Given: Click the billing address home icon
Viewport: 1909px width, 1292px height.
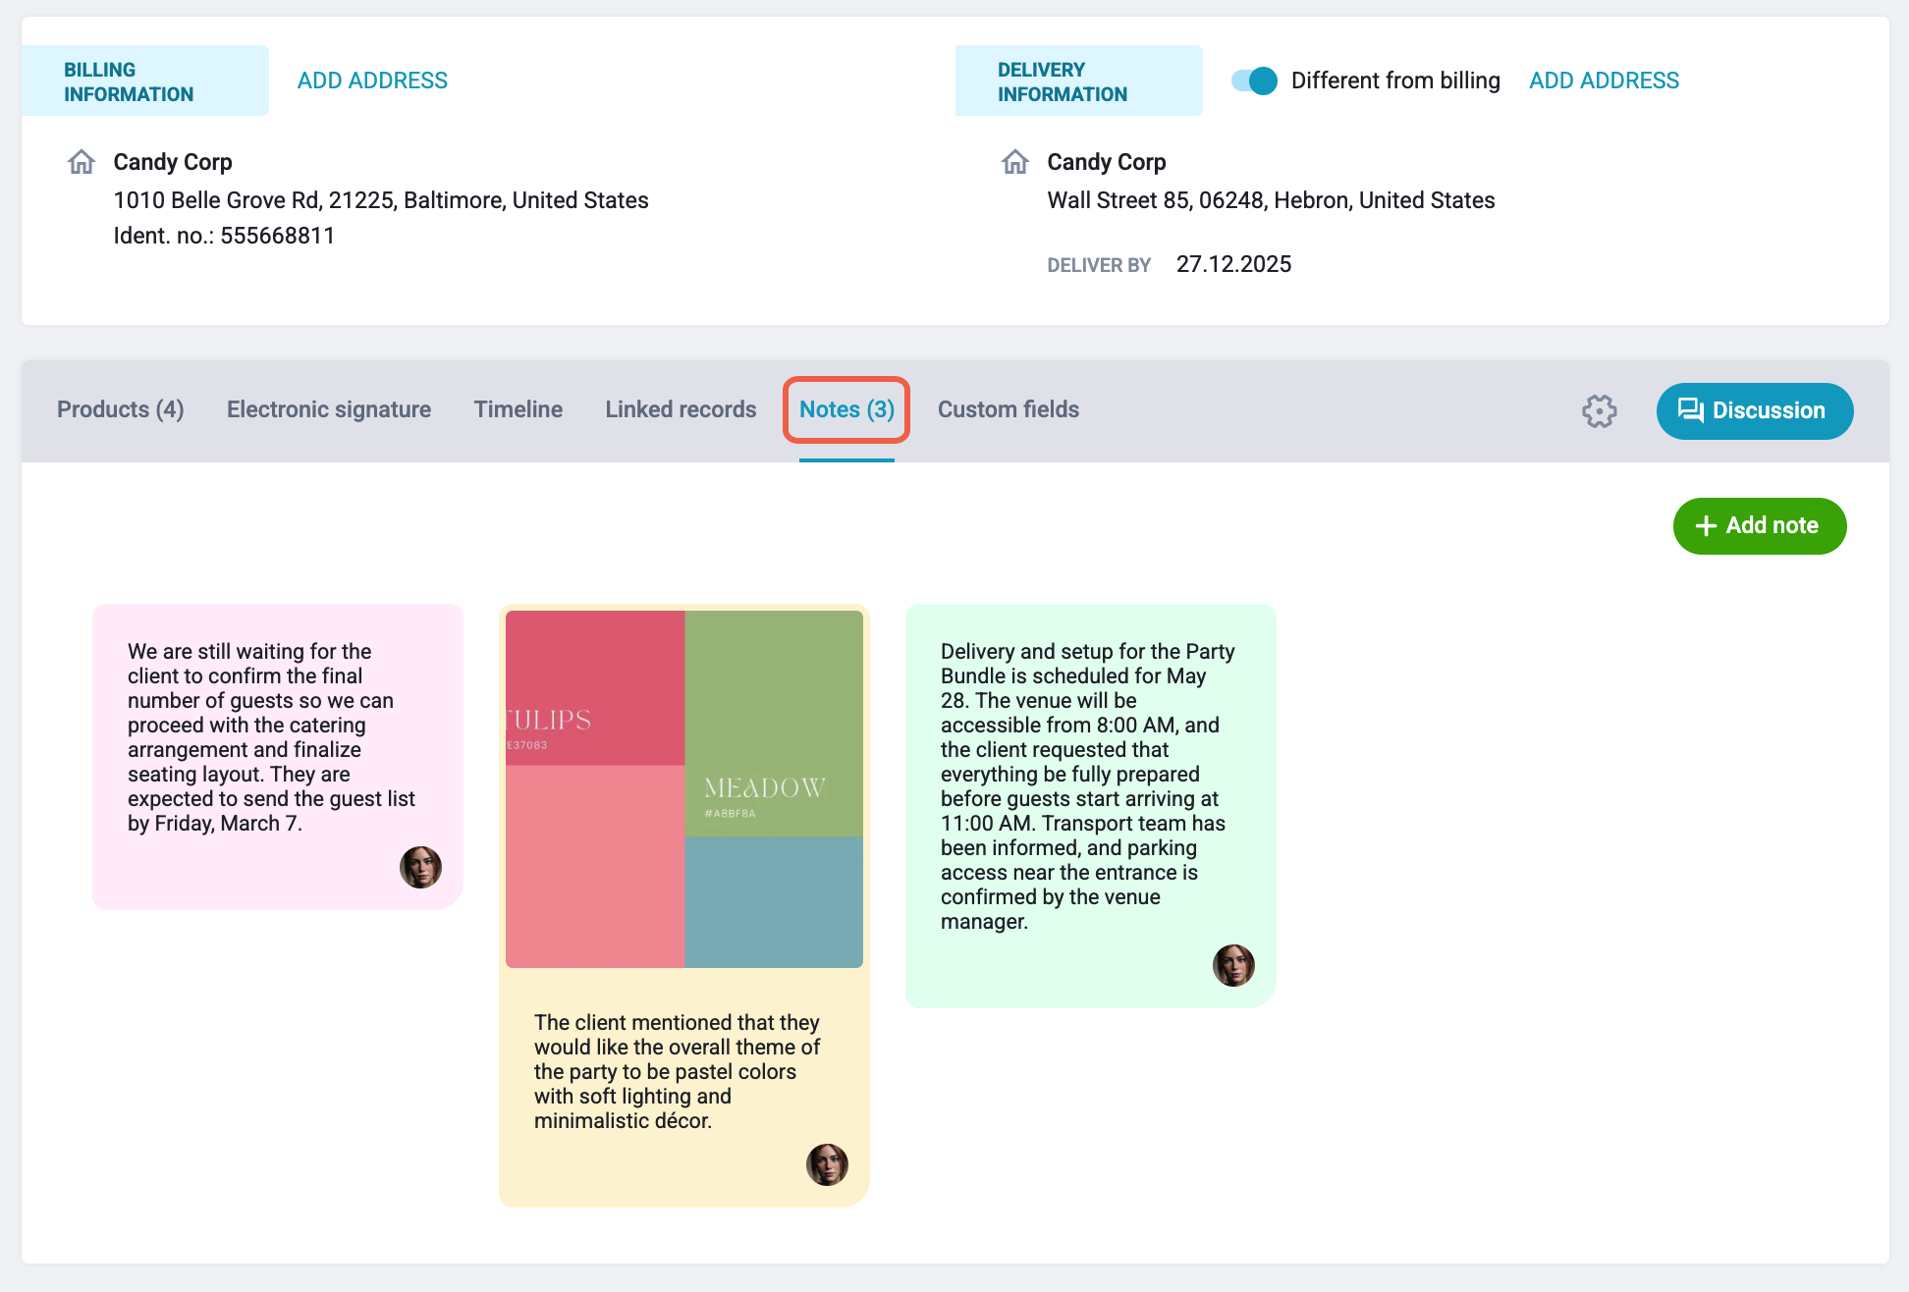Looking at the screenshot, I should (82, 161).
